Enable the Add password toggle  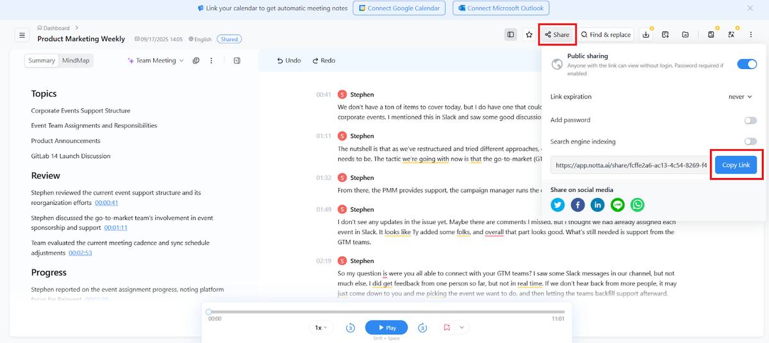pos(750,120)
